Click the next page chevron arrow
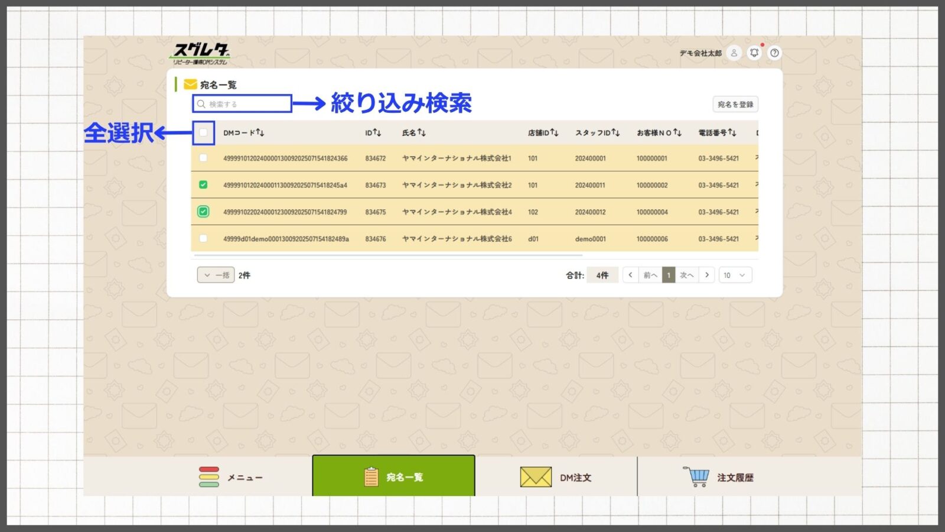The width and height of the screenshot is (945, 532). tap(707, 275)
